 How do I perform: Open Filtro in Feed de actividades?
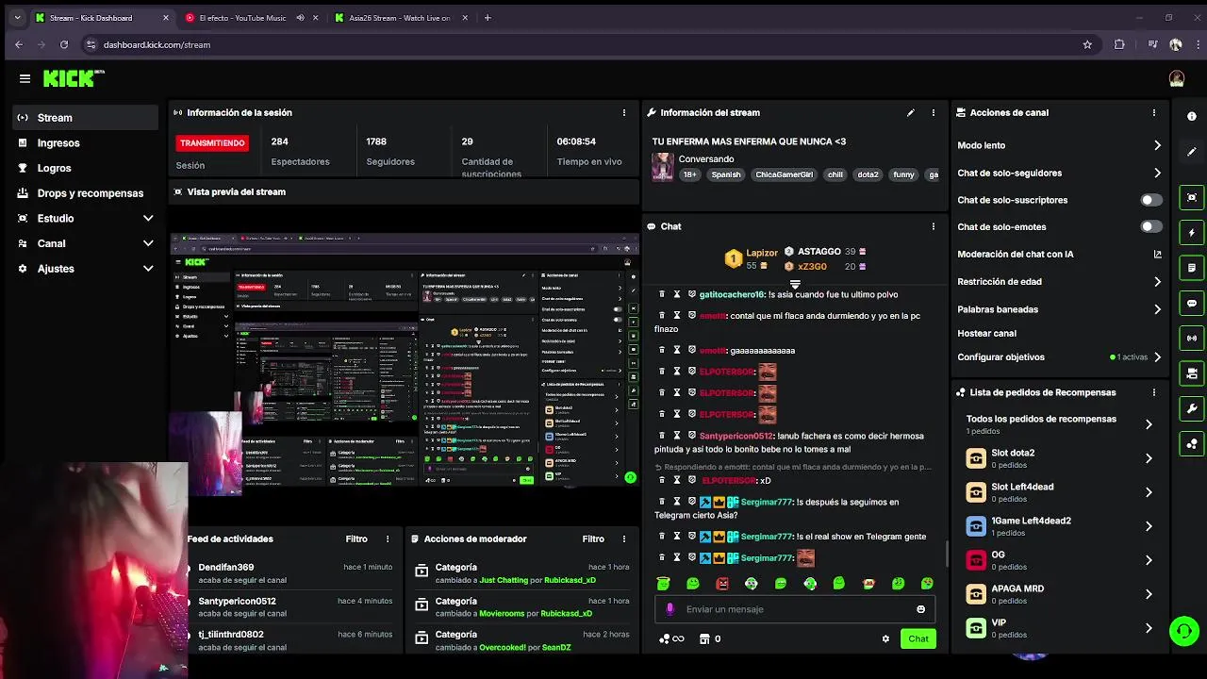(x=356, y=539)
